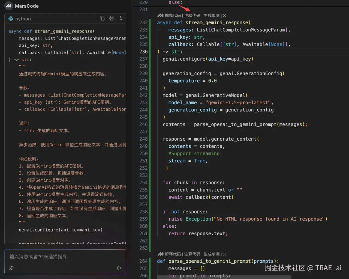Click "3. 创建Gemini模型对象。" in chat
The width and height of the screenshot is (349, 279).
(x=46, y=180)
